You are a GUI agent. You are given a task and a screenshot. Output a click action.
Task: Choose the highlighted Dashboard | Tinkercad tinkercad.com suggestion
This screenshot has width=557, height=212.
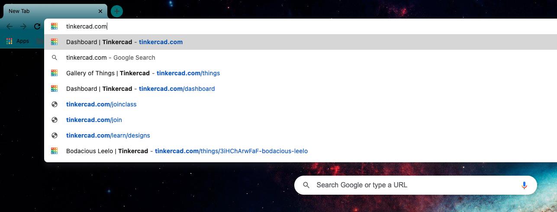click(x=300, y=42)
